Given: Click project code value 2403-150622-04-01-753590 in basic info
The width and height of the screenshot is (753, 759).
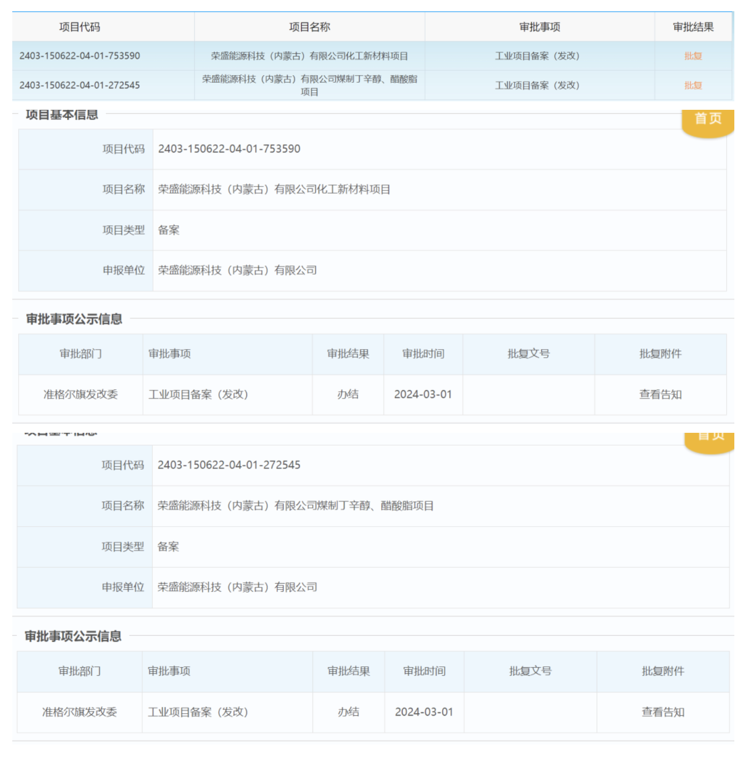Looking at the screenshot, I should click(229, 149).
